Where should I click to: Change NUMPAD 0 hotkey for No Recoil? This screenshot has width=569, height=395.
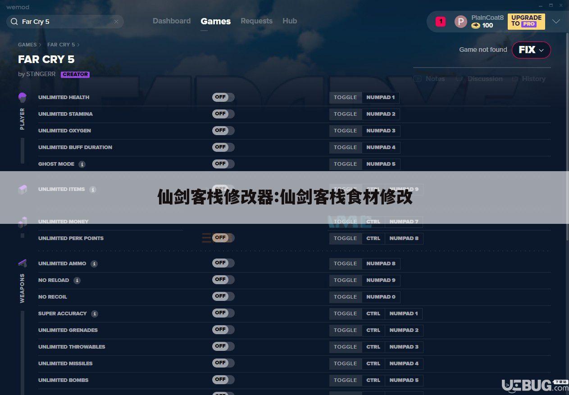pyautogui.click(x=381, y=297)
